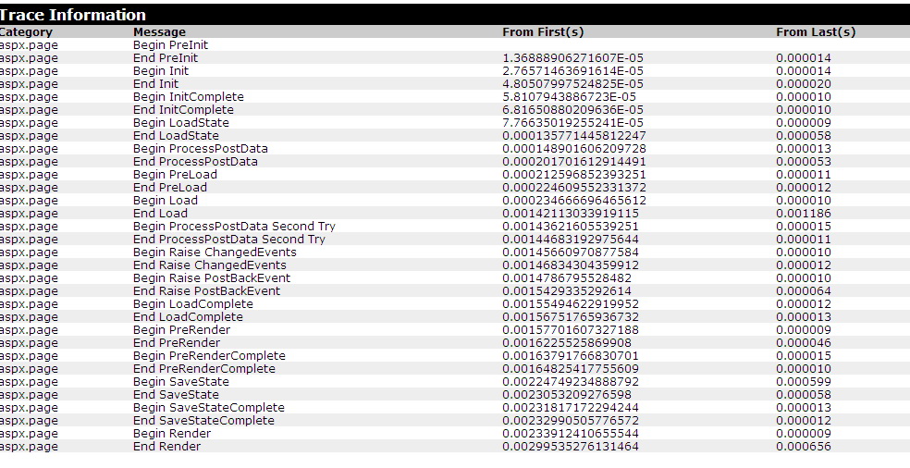Select 'Begin PreRenderComplete' message
Screen dimensions: 910x468
[210, 355]
